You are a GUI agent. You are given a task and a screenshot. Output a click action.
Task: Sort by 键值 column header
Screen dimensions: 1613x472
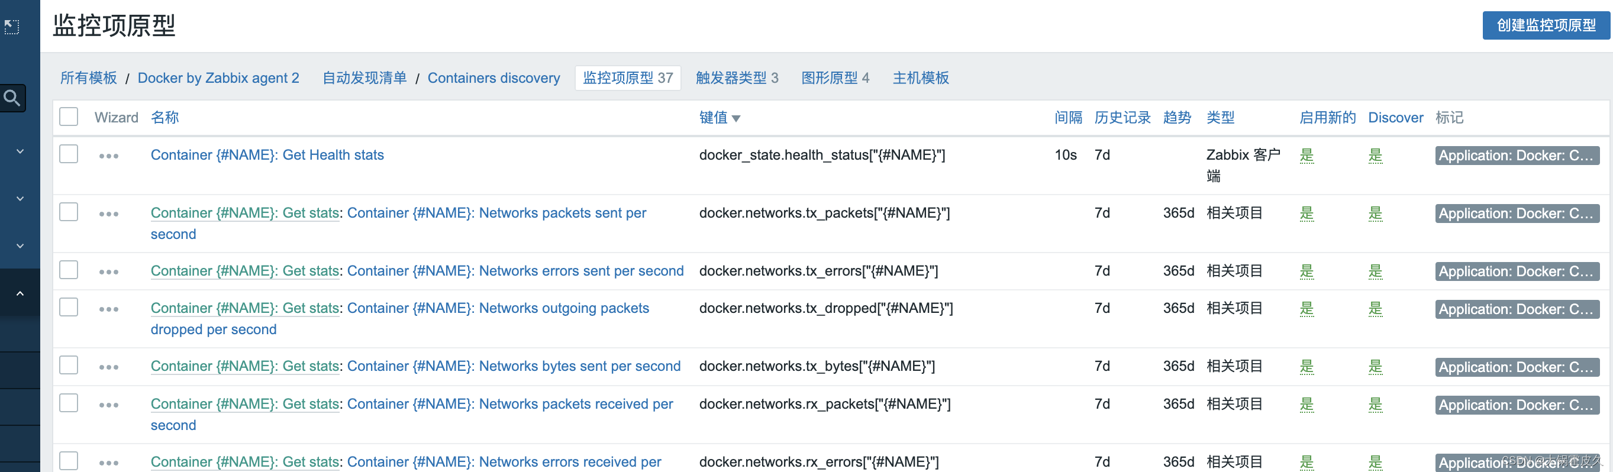pos(720,118)
